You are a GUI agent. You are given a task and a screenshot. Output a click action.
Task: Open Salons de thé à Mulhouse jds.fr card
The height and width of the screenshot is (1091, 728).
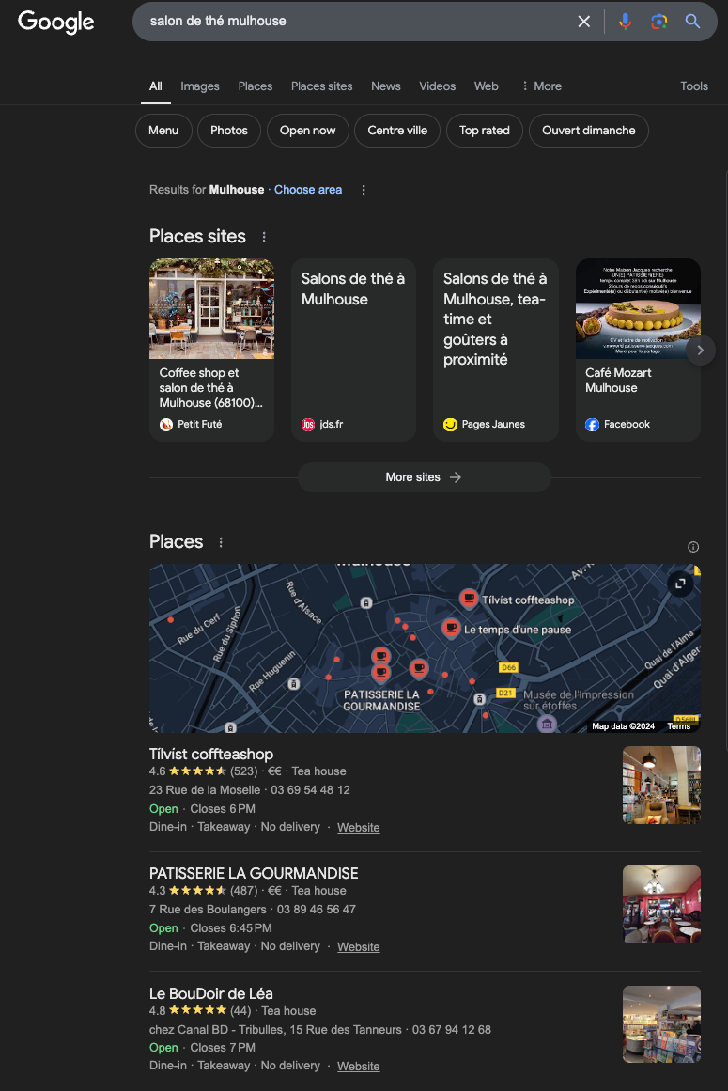(353, 350)
